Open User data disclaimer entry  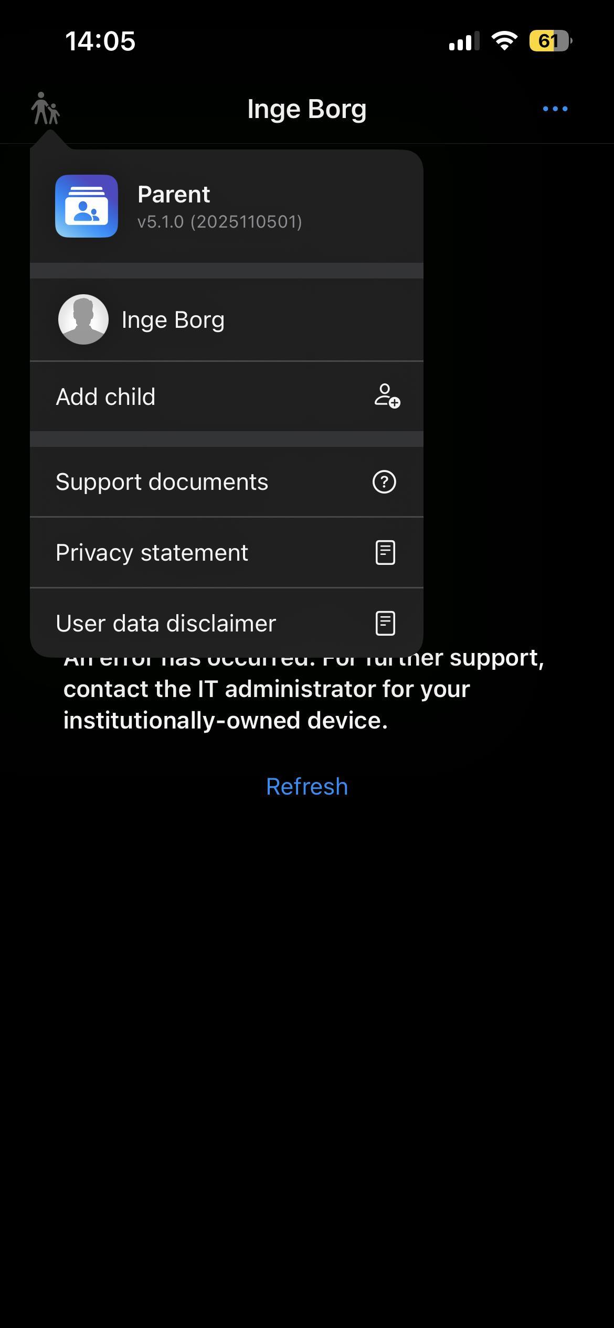[227, 623]
